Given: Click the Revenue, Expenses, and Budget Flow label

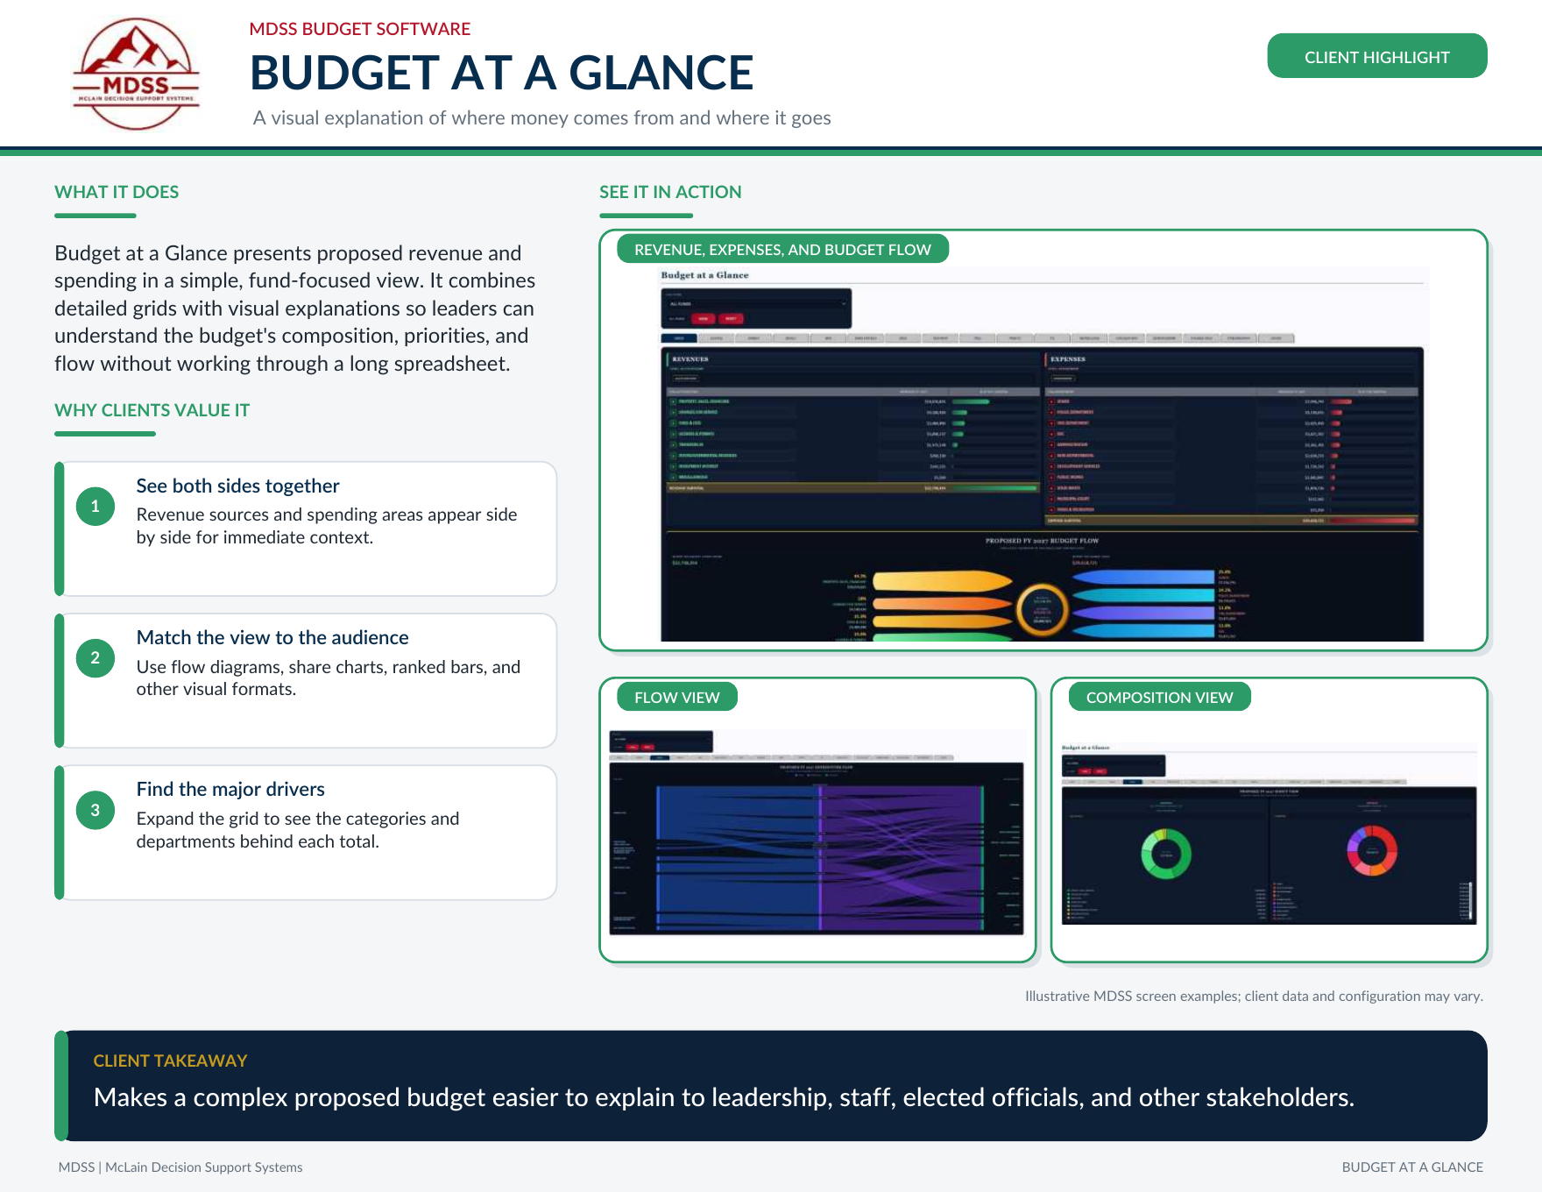Looking at the screenshot, I should point(782,249).
